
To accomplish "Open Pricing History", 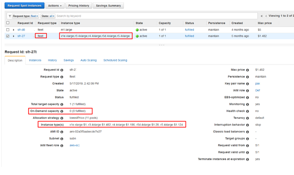I will [79, 6].
